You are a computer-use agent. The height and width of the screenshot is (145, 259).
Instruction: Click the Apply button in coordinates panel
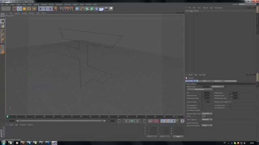(x=178, y=137)
